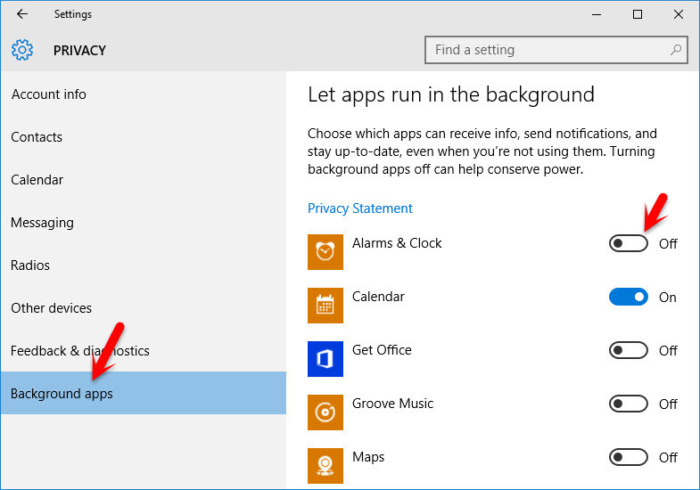
Task: Click the Calendar app label in list
Action: click(378, 297)
